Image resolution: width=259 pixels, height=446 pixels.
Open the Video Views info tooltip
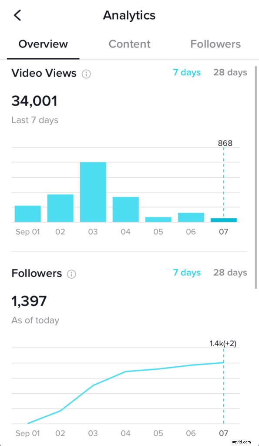click(x=86, y=74)
